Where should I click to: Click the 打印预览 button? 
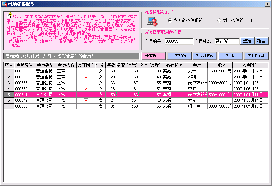click(204, 56)
